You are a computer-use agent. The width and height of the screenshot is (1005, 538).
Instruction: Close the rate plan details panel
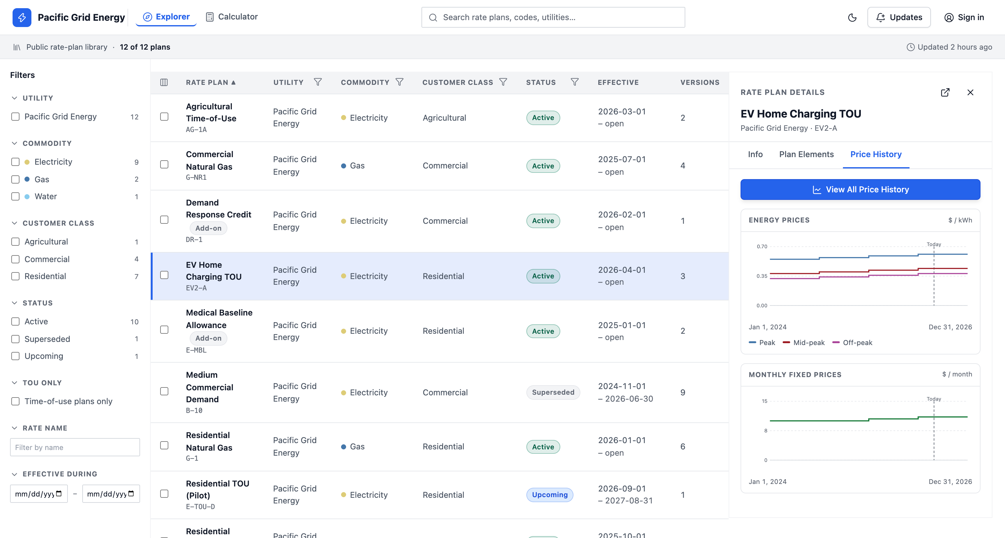tap(970, 92)
